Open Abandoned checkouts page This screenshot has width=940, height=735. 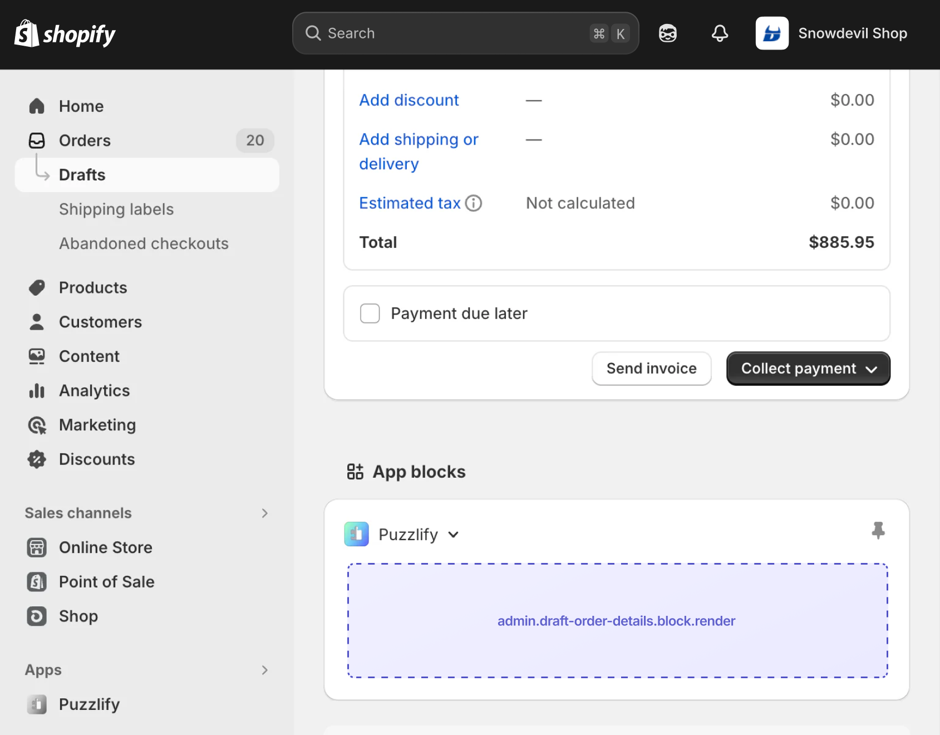(x=144, y=243)
